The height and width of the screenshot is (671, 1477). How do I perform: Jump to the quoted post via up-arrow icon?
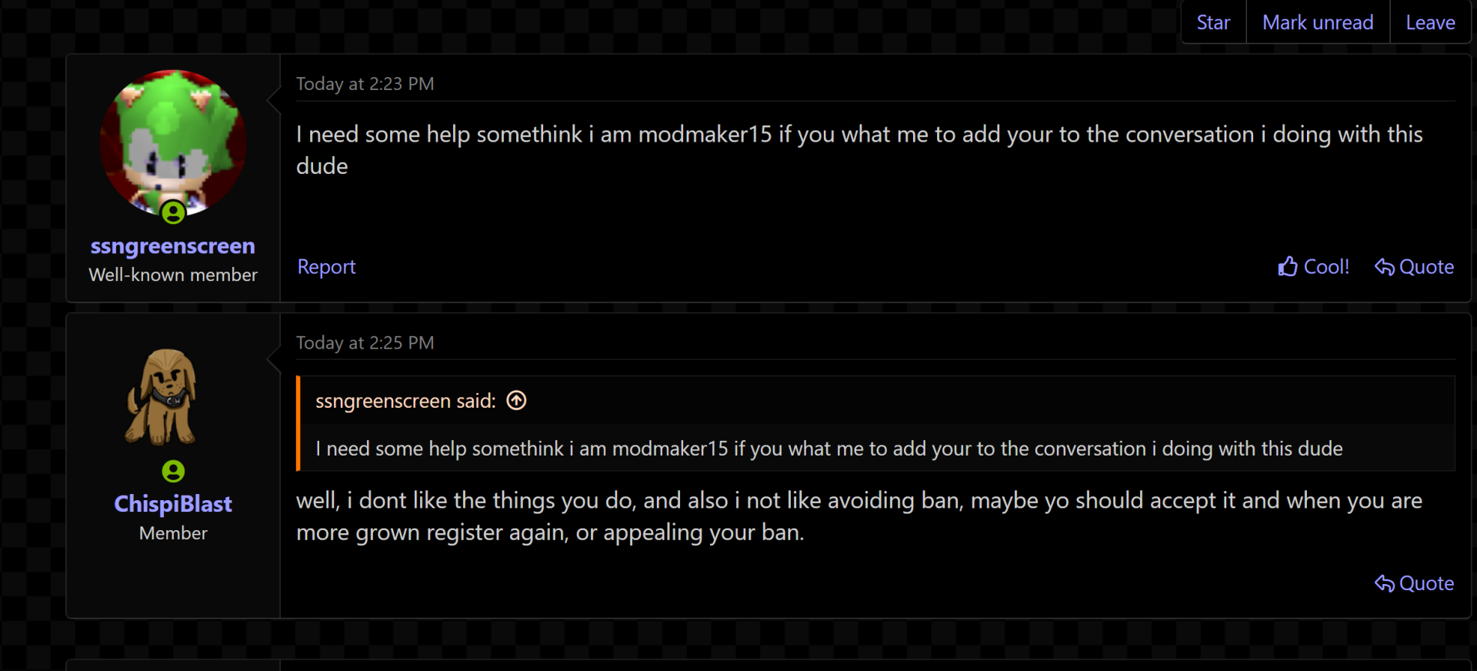point(516,401)
